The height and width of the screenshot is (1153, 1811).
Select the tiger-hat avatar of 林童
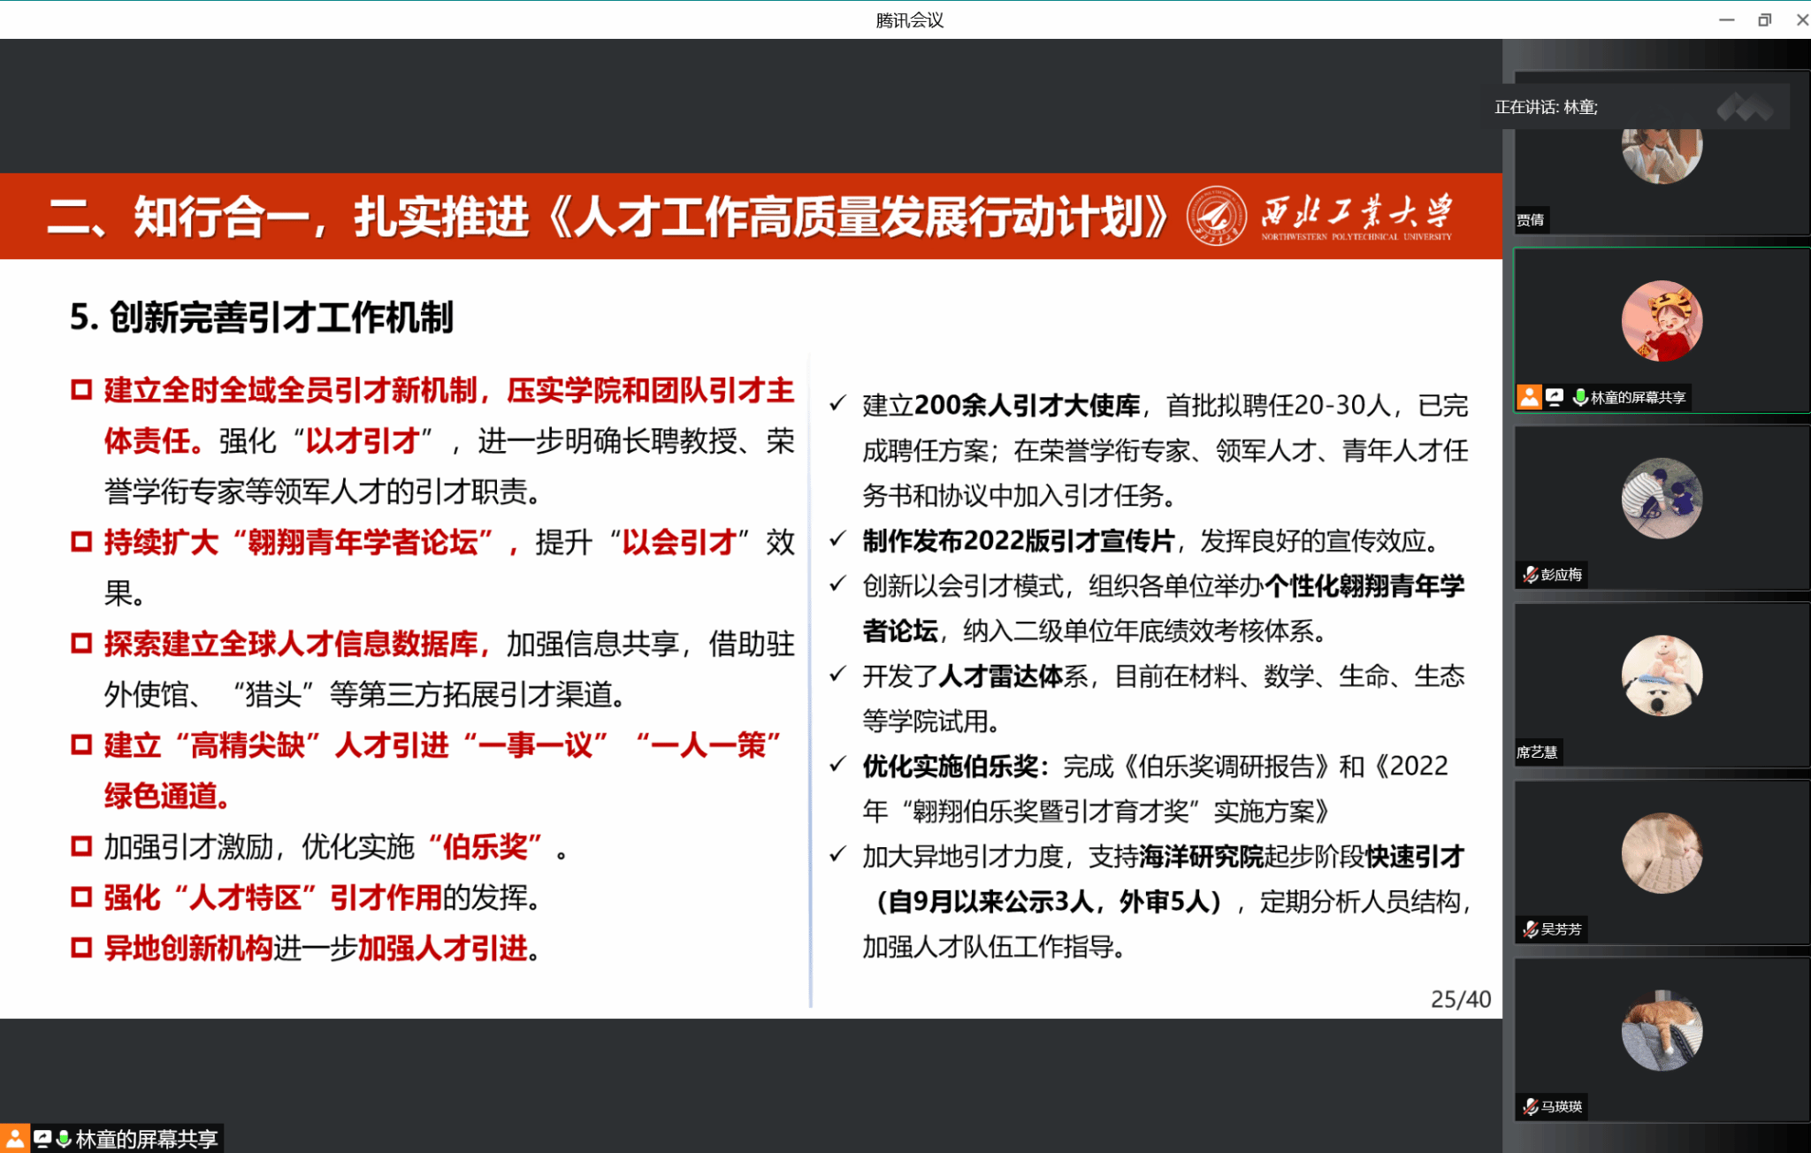point(1662,321)
